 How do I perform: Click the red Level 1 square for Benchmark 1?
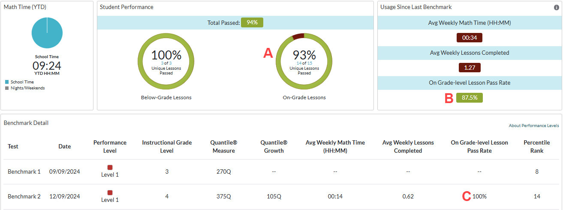tap(110, 168)
